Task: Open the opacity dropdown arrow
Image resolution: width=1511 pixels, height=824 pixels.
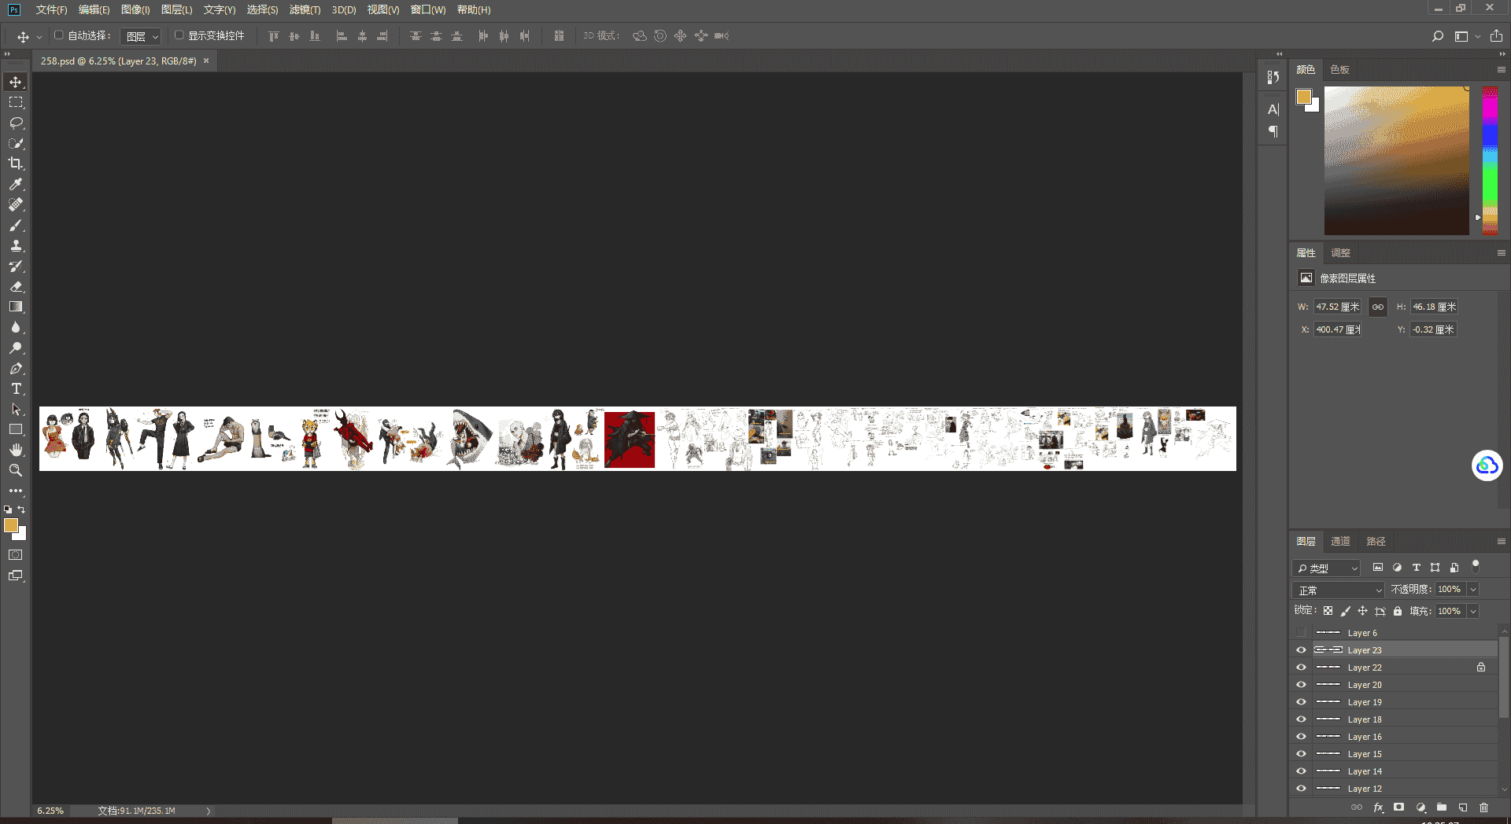Action: click(1473, 590)
